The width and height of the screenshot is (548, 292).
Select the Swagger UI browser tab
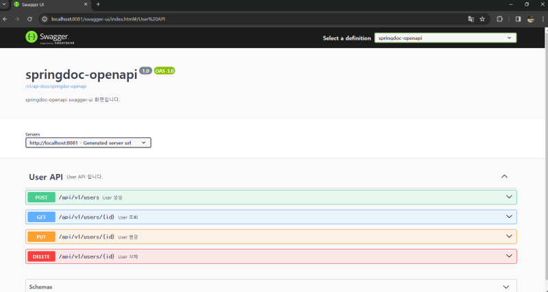pos(51,5)
